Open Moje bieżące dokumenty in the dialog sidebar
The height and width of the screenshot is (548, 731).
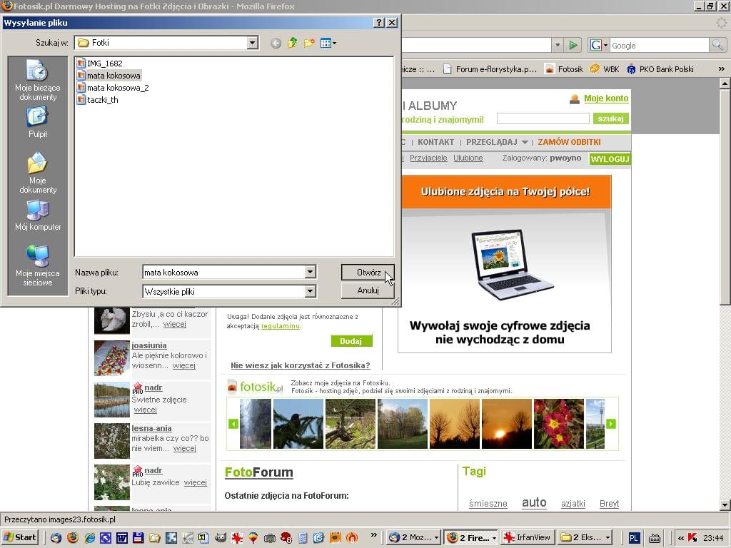point(37,80)
